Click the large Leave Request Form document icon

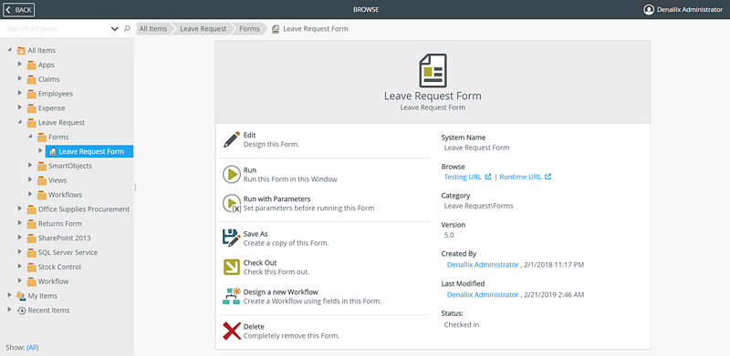pyautogui.click(x=433, y=71)
